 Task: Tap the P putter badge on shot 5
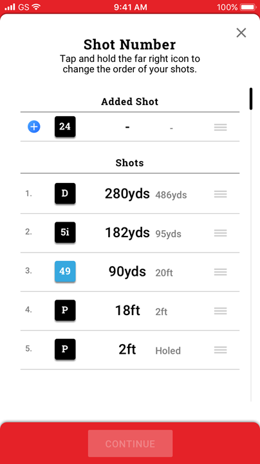[x=65, y=349]
